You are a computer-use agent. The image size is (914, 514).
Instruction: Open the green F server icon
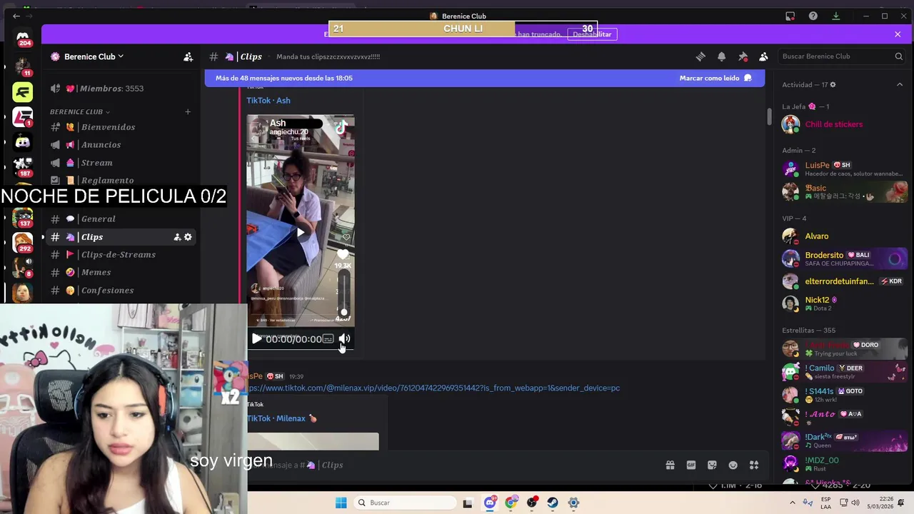23,91
